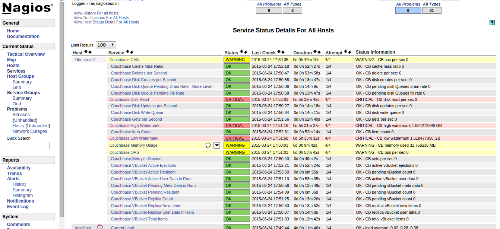Click CRITICAL status cell for Couchbase Disk Read
500x229 pixels.
(237, 99)
